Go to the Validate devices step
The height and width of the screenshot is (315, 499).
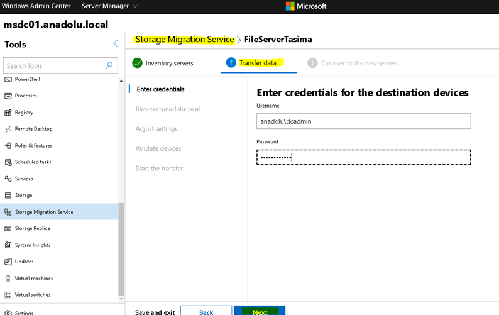point(158,148)
